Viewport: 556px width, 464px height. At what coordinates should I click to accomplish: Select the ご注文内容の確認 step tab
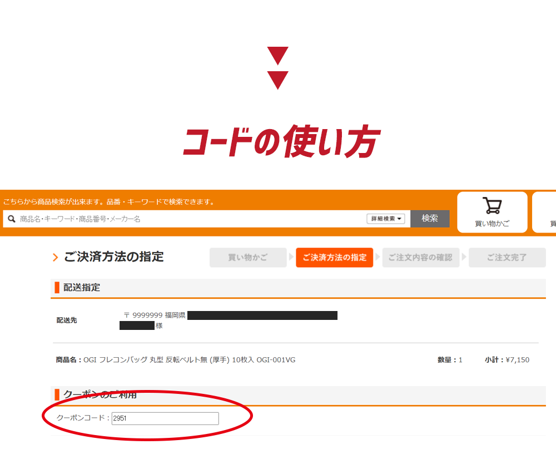(x=420, y=258)
